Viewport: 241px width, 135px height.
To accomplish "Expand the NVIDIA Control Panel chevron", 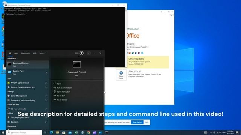I will [46, 83].
